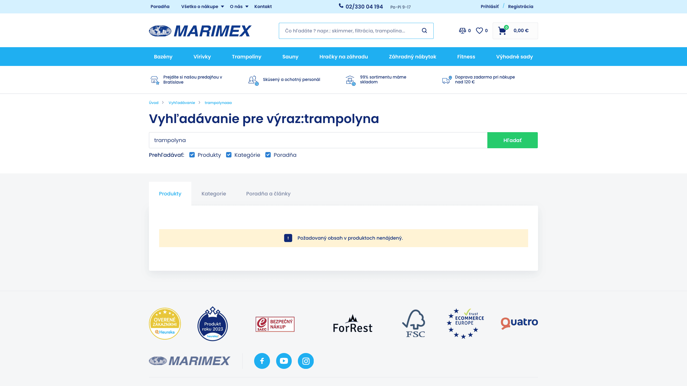
Task: Open the wishlist heart icon
Action: 479,31
